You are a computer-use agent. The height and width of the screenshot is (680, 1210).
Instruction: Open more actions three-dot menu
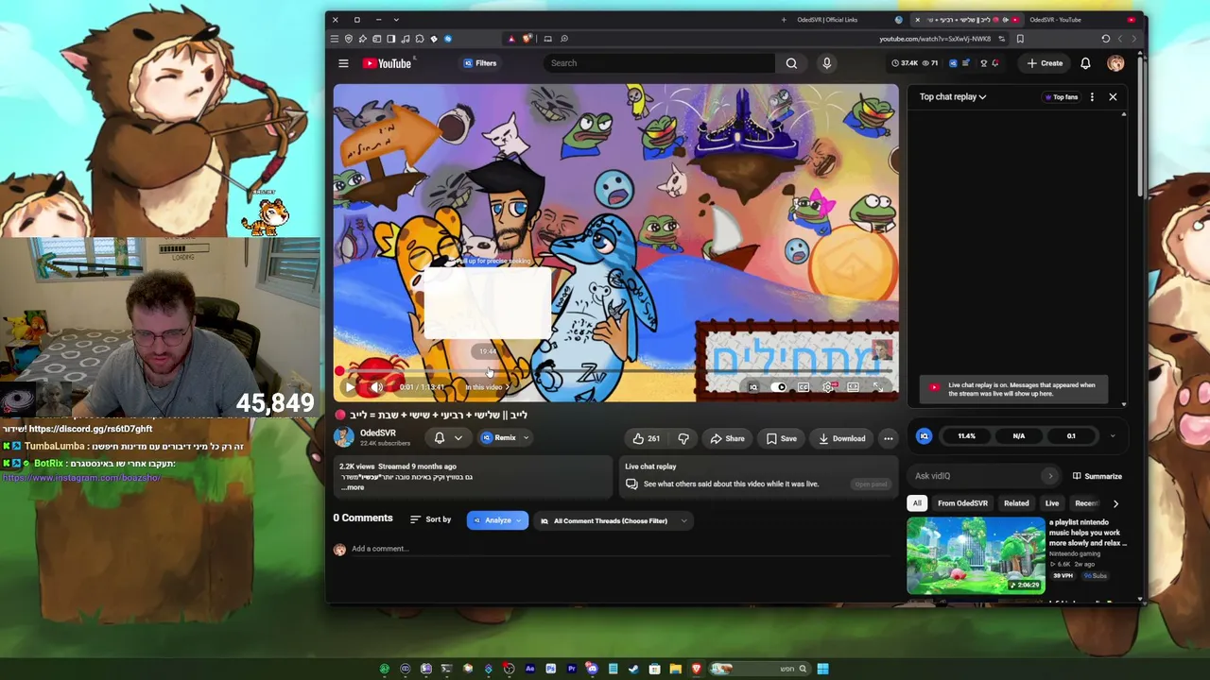pyautogui.click(x=888, y=438)
